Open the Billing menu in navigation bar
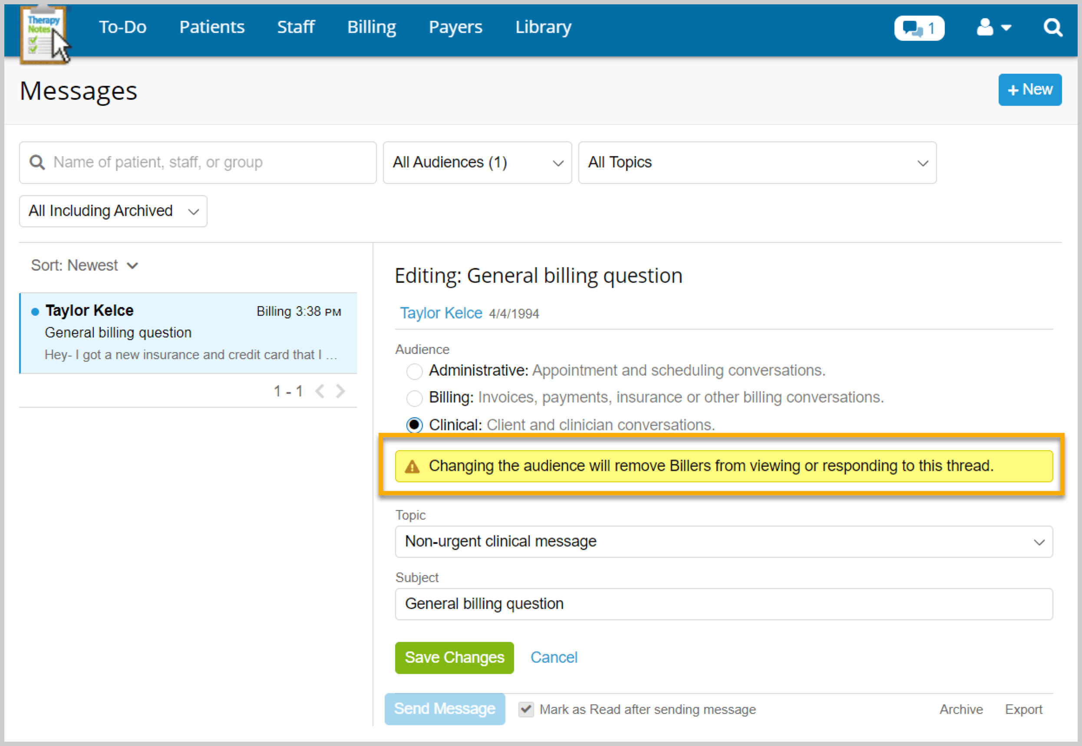This screenshot has height=746, width=1082. pos(371,27)
